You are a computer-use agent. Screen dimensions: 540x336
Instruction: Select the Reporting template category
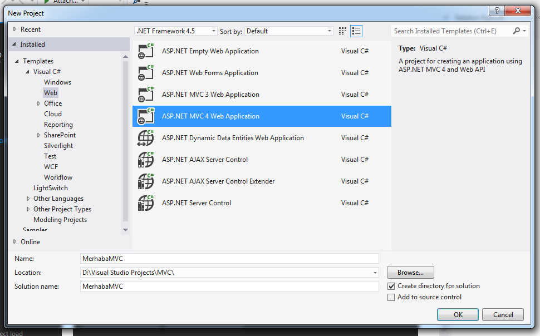click(x=58, y=125)
